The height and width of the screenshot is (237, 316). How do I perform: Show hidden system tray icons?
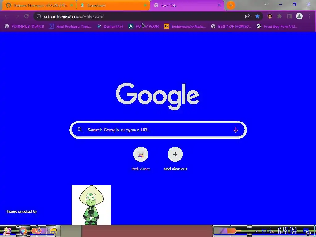(x=256, y=231)
